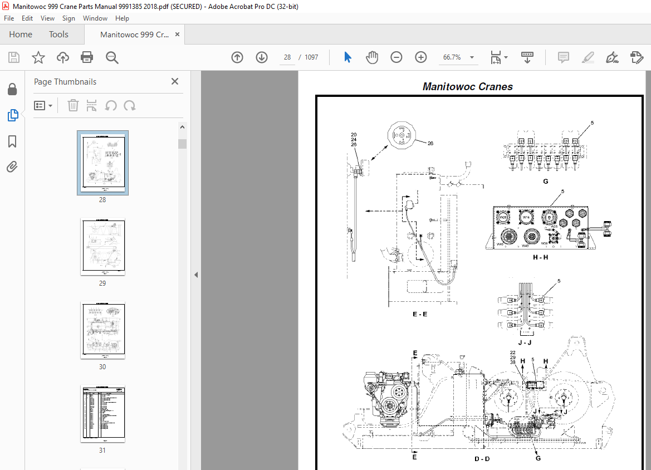Close the Manitowoc 999 document tab
The height and width of the screenshot is (470, 651).
177,35
